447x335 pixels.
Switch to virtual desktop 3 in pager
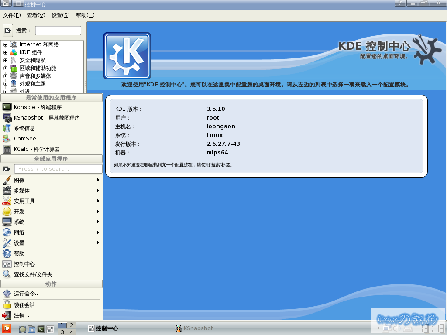(x=62, y=332)
